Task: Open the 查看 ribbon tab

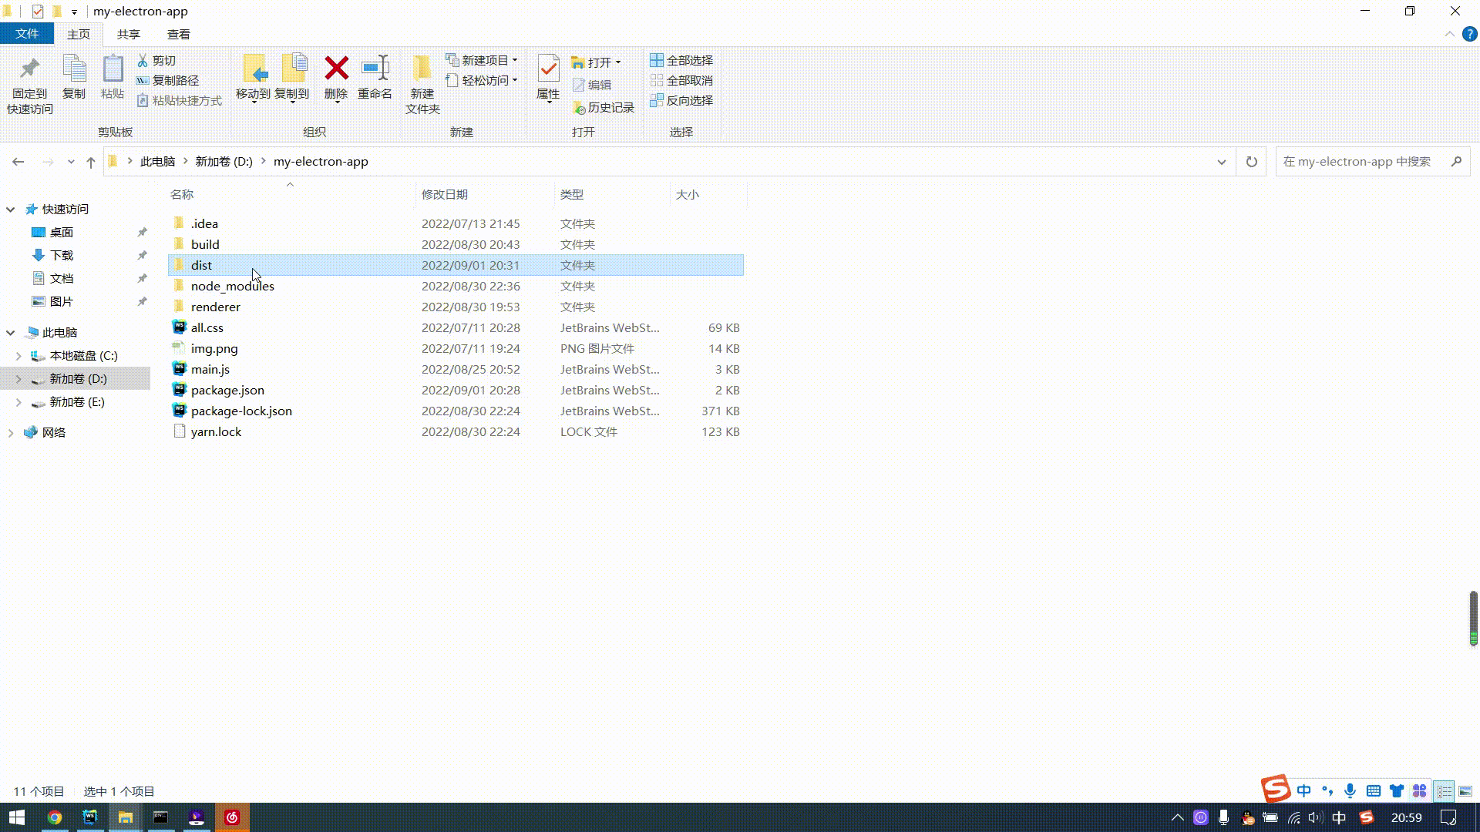Action: coord(178,35)
